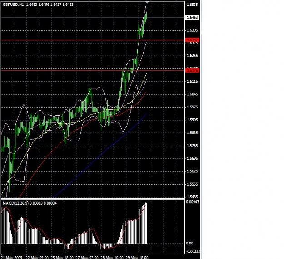Click the 1.6115 price scale value
This screenshot has height=259, width=284.
192,81
